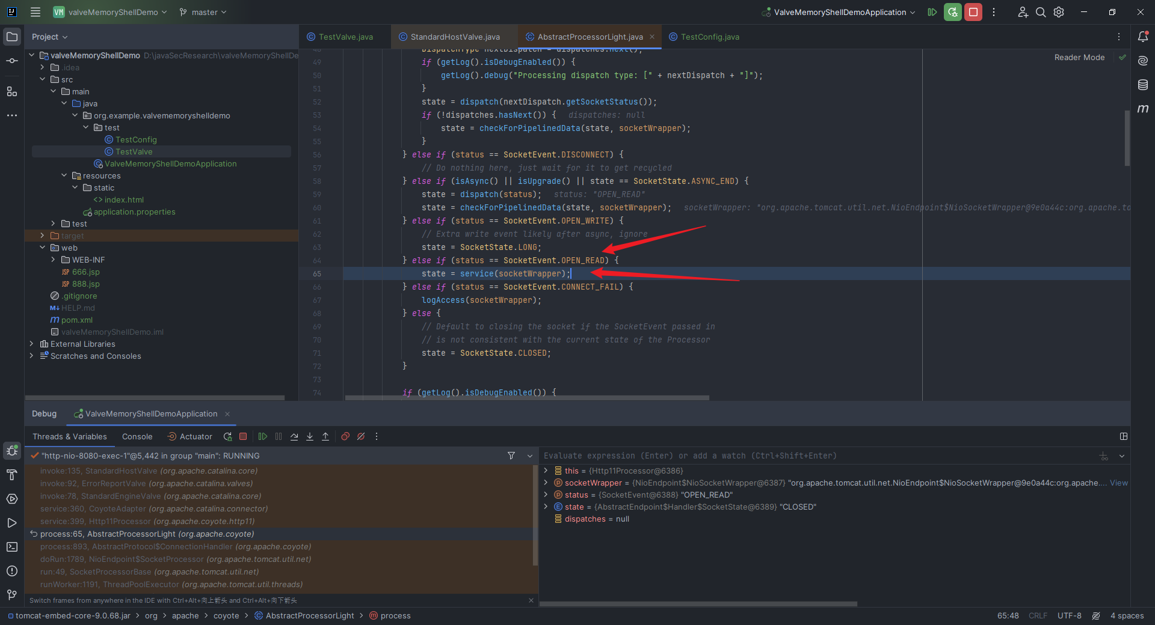This screenshot has height=625, width=1155.
Task: Open the Commit tool window icon
Action: pyautogui.click(x=12, y=61)
